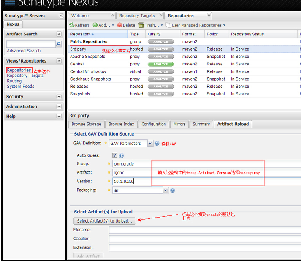
Task: Click Select Artifact(s) to Upload button
Action: click(x=105, y=221)
